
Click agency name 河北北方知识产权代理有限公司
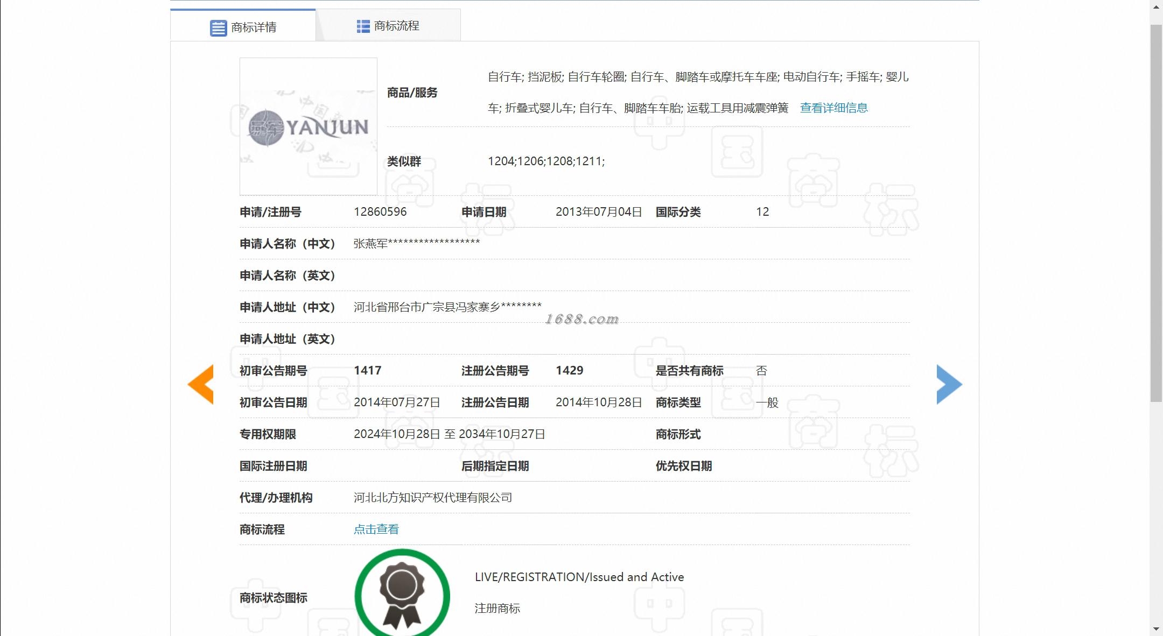[432, 498]
